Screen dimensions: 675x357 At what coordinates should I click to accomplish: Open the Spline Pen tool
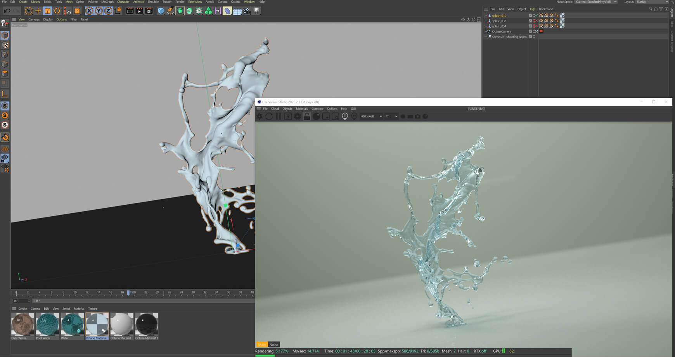point(170,11)
